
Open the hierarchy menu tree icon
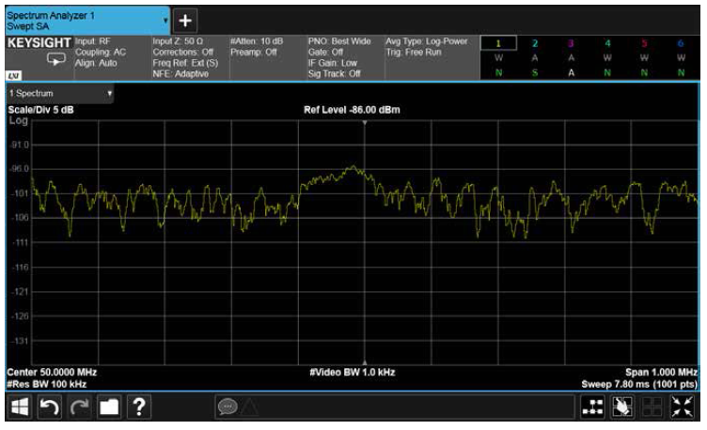592,407
